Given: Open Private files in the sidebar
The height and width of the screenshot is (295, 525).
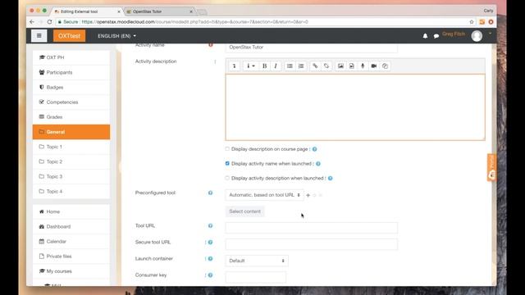Looking at the screenshot, I should coord(71,256).
